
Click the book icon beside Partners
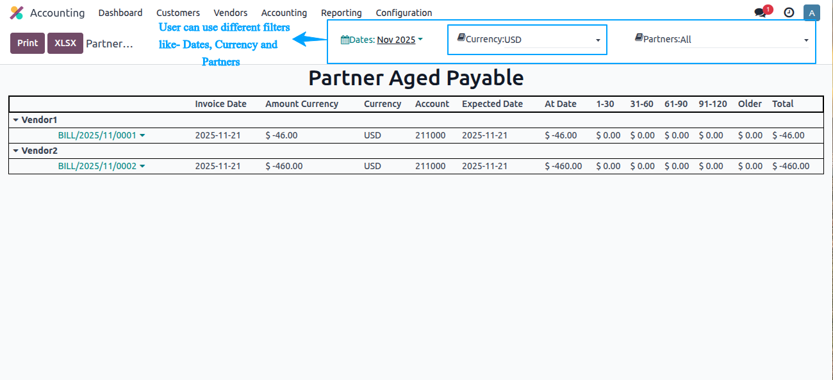pyautogui.click(x=639, y=38)
